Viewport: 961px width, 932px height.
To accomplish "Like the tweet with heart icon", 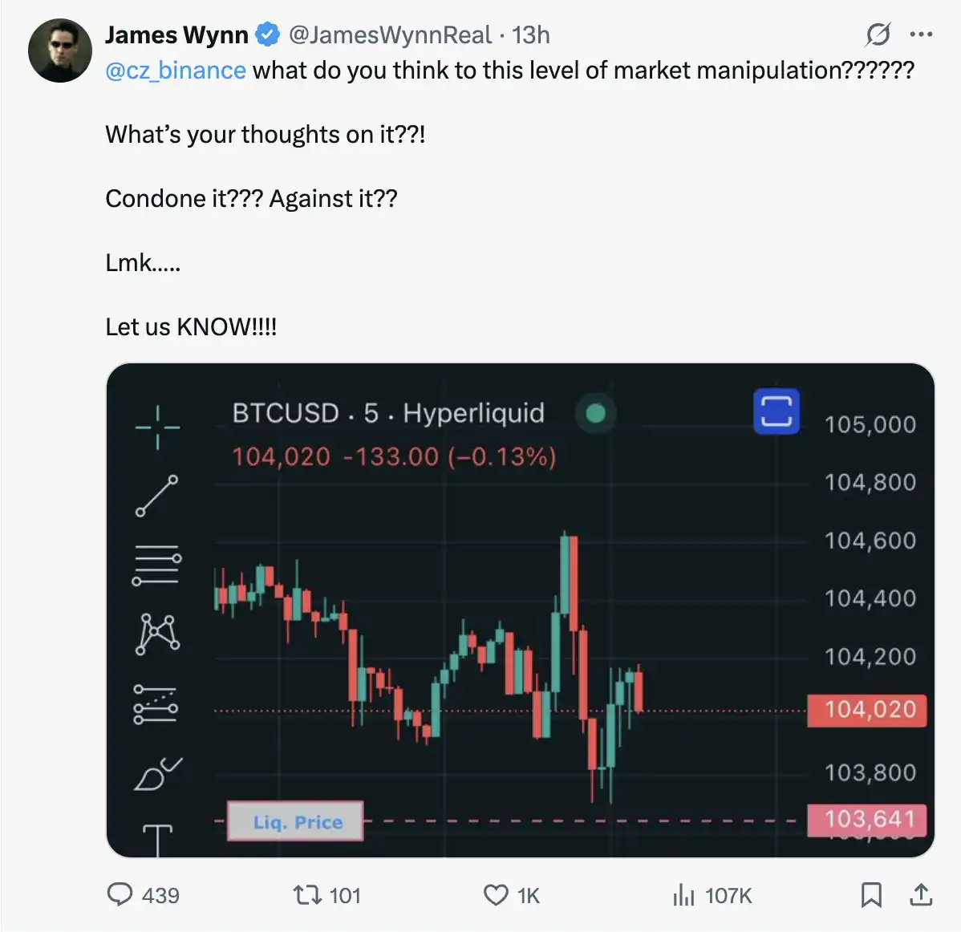I will tap(496, 894).
